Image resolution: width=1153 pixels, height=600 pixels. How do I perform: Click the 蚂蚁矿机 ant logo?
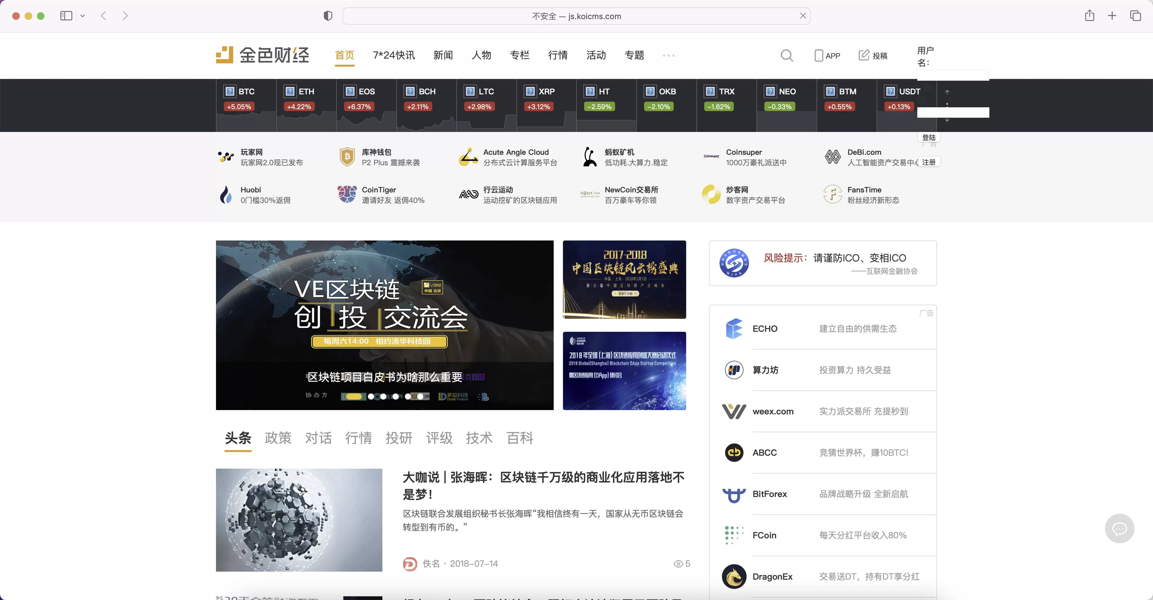(x=590, y=157)
